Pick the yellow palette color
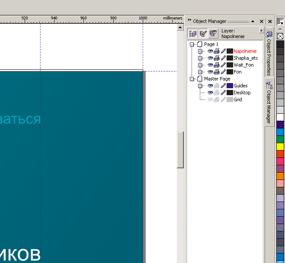The height and width of the screenshot is (263, 285). click(x=280, y=147)
